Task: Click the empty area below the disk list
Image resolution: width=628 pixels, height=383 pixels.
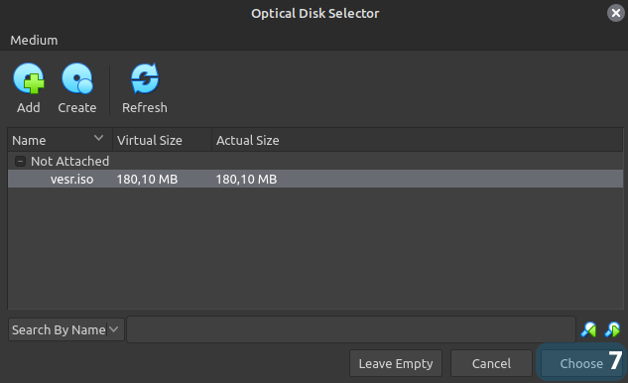Action: 315,248
